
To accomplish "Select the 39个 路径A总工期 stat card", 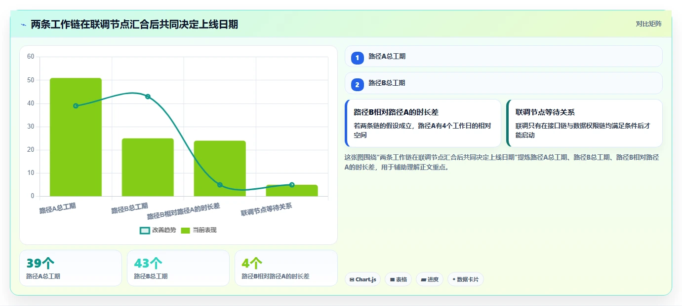I will pyautogui.click(x=71, y=268).
